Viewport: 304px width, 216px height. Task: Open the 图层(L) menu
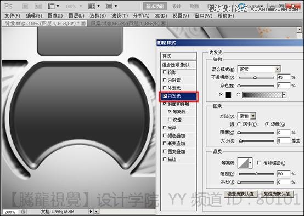click(76, 15)
